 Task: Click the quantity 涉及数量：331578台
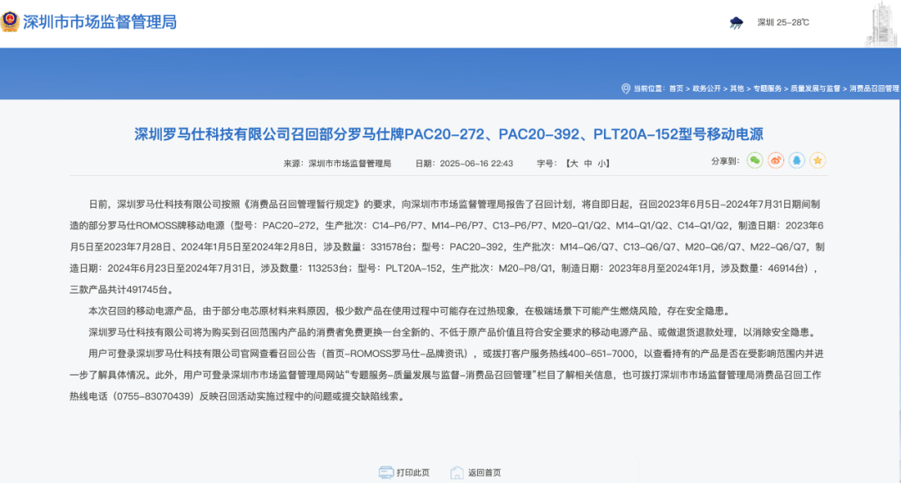coord(368,247)
